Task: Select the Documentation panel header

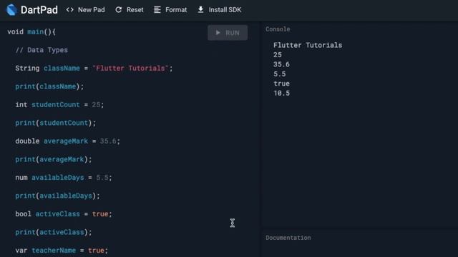Action: [x=288, y=238]
